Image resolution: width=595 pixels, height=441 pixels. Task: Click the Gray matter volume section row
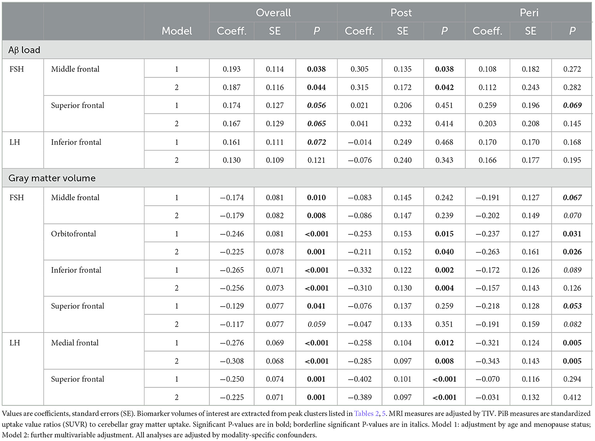click(52, 178)
